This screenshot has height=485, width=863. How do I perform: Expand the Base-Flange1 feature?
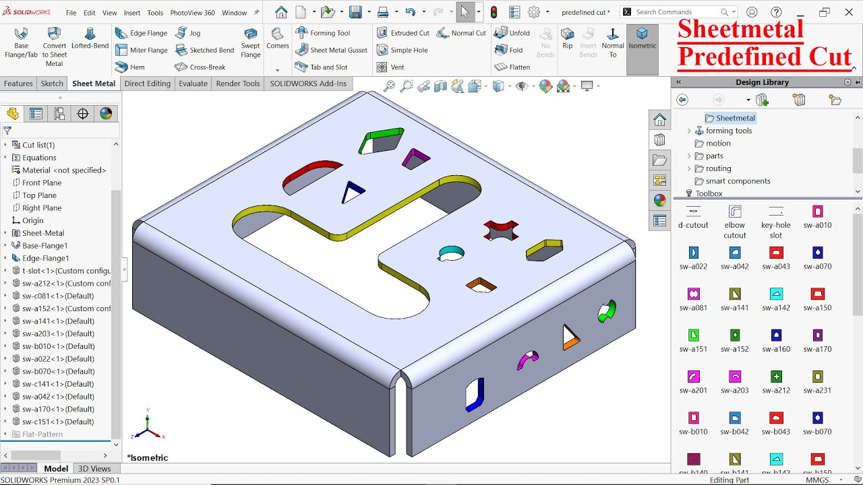[6, 246]
